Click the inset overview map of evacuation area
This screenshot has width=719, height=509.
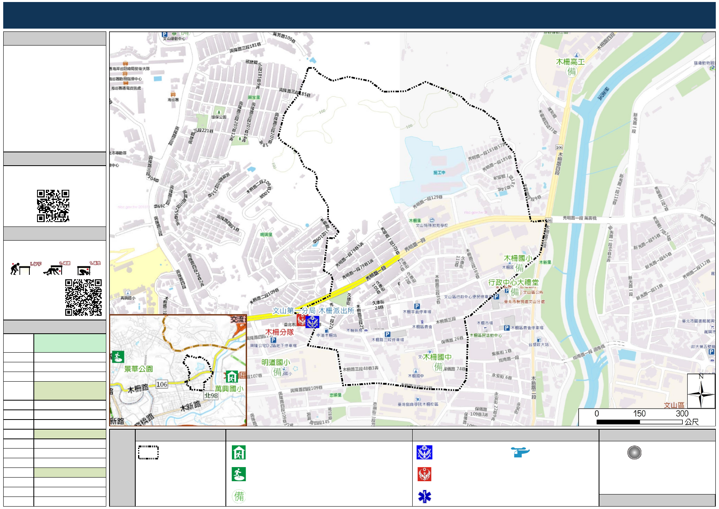point(178,370)
